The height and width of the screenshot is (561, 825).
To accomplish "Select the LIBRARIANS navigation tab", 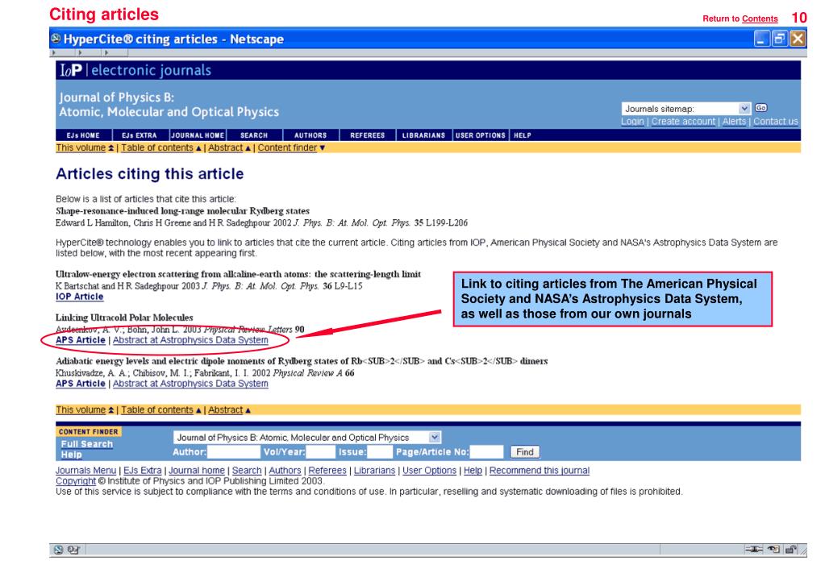I will (x=423, y=135).
